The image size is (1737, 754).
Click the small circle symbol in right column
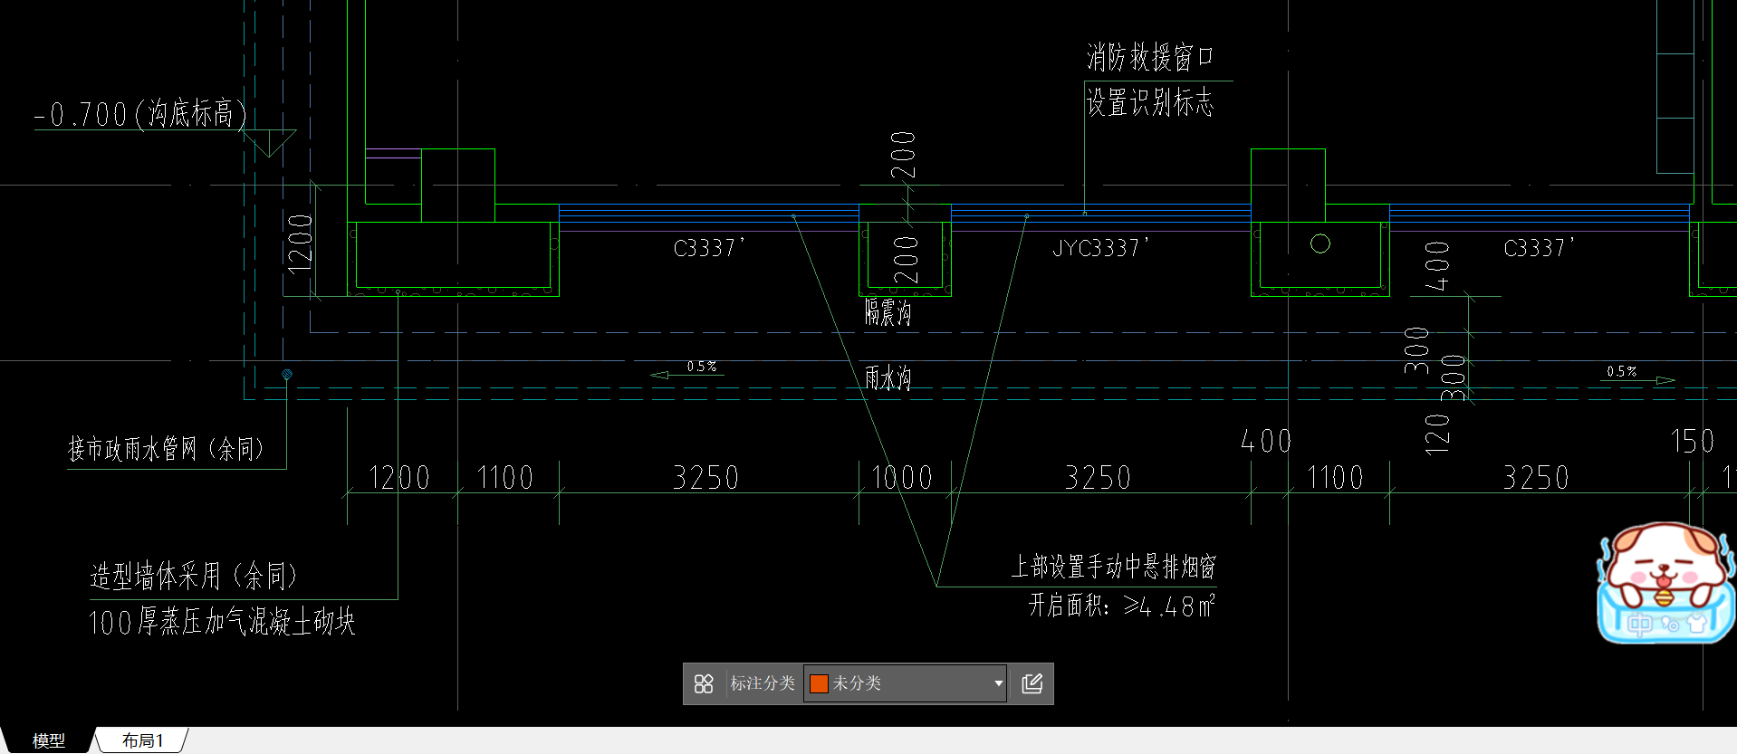tap(1320, 243)
